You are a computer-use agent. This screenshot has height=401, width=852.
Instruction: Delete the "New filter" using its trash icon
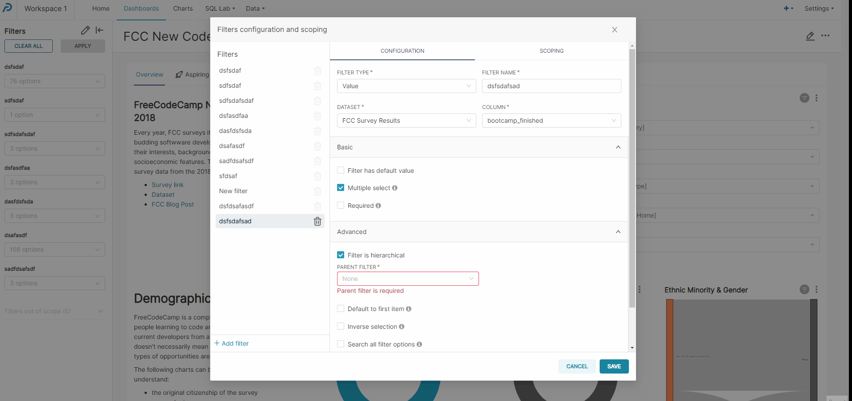point(318,191)
